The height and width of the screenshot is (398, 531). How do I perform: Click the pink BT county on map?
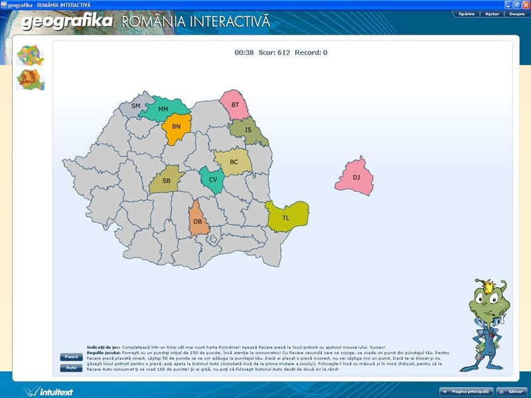pyautogui.click(x=234, y=105)
